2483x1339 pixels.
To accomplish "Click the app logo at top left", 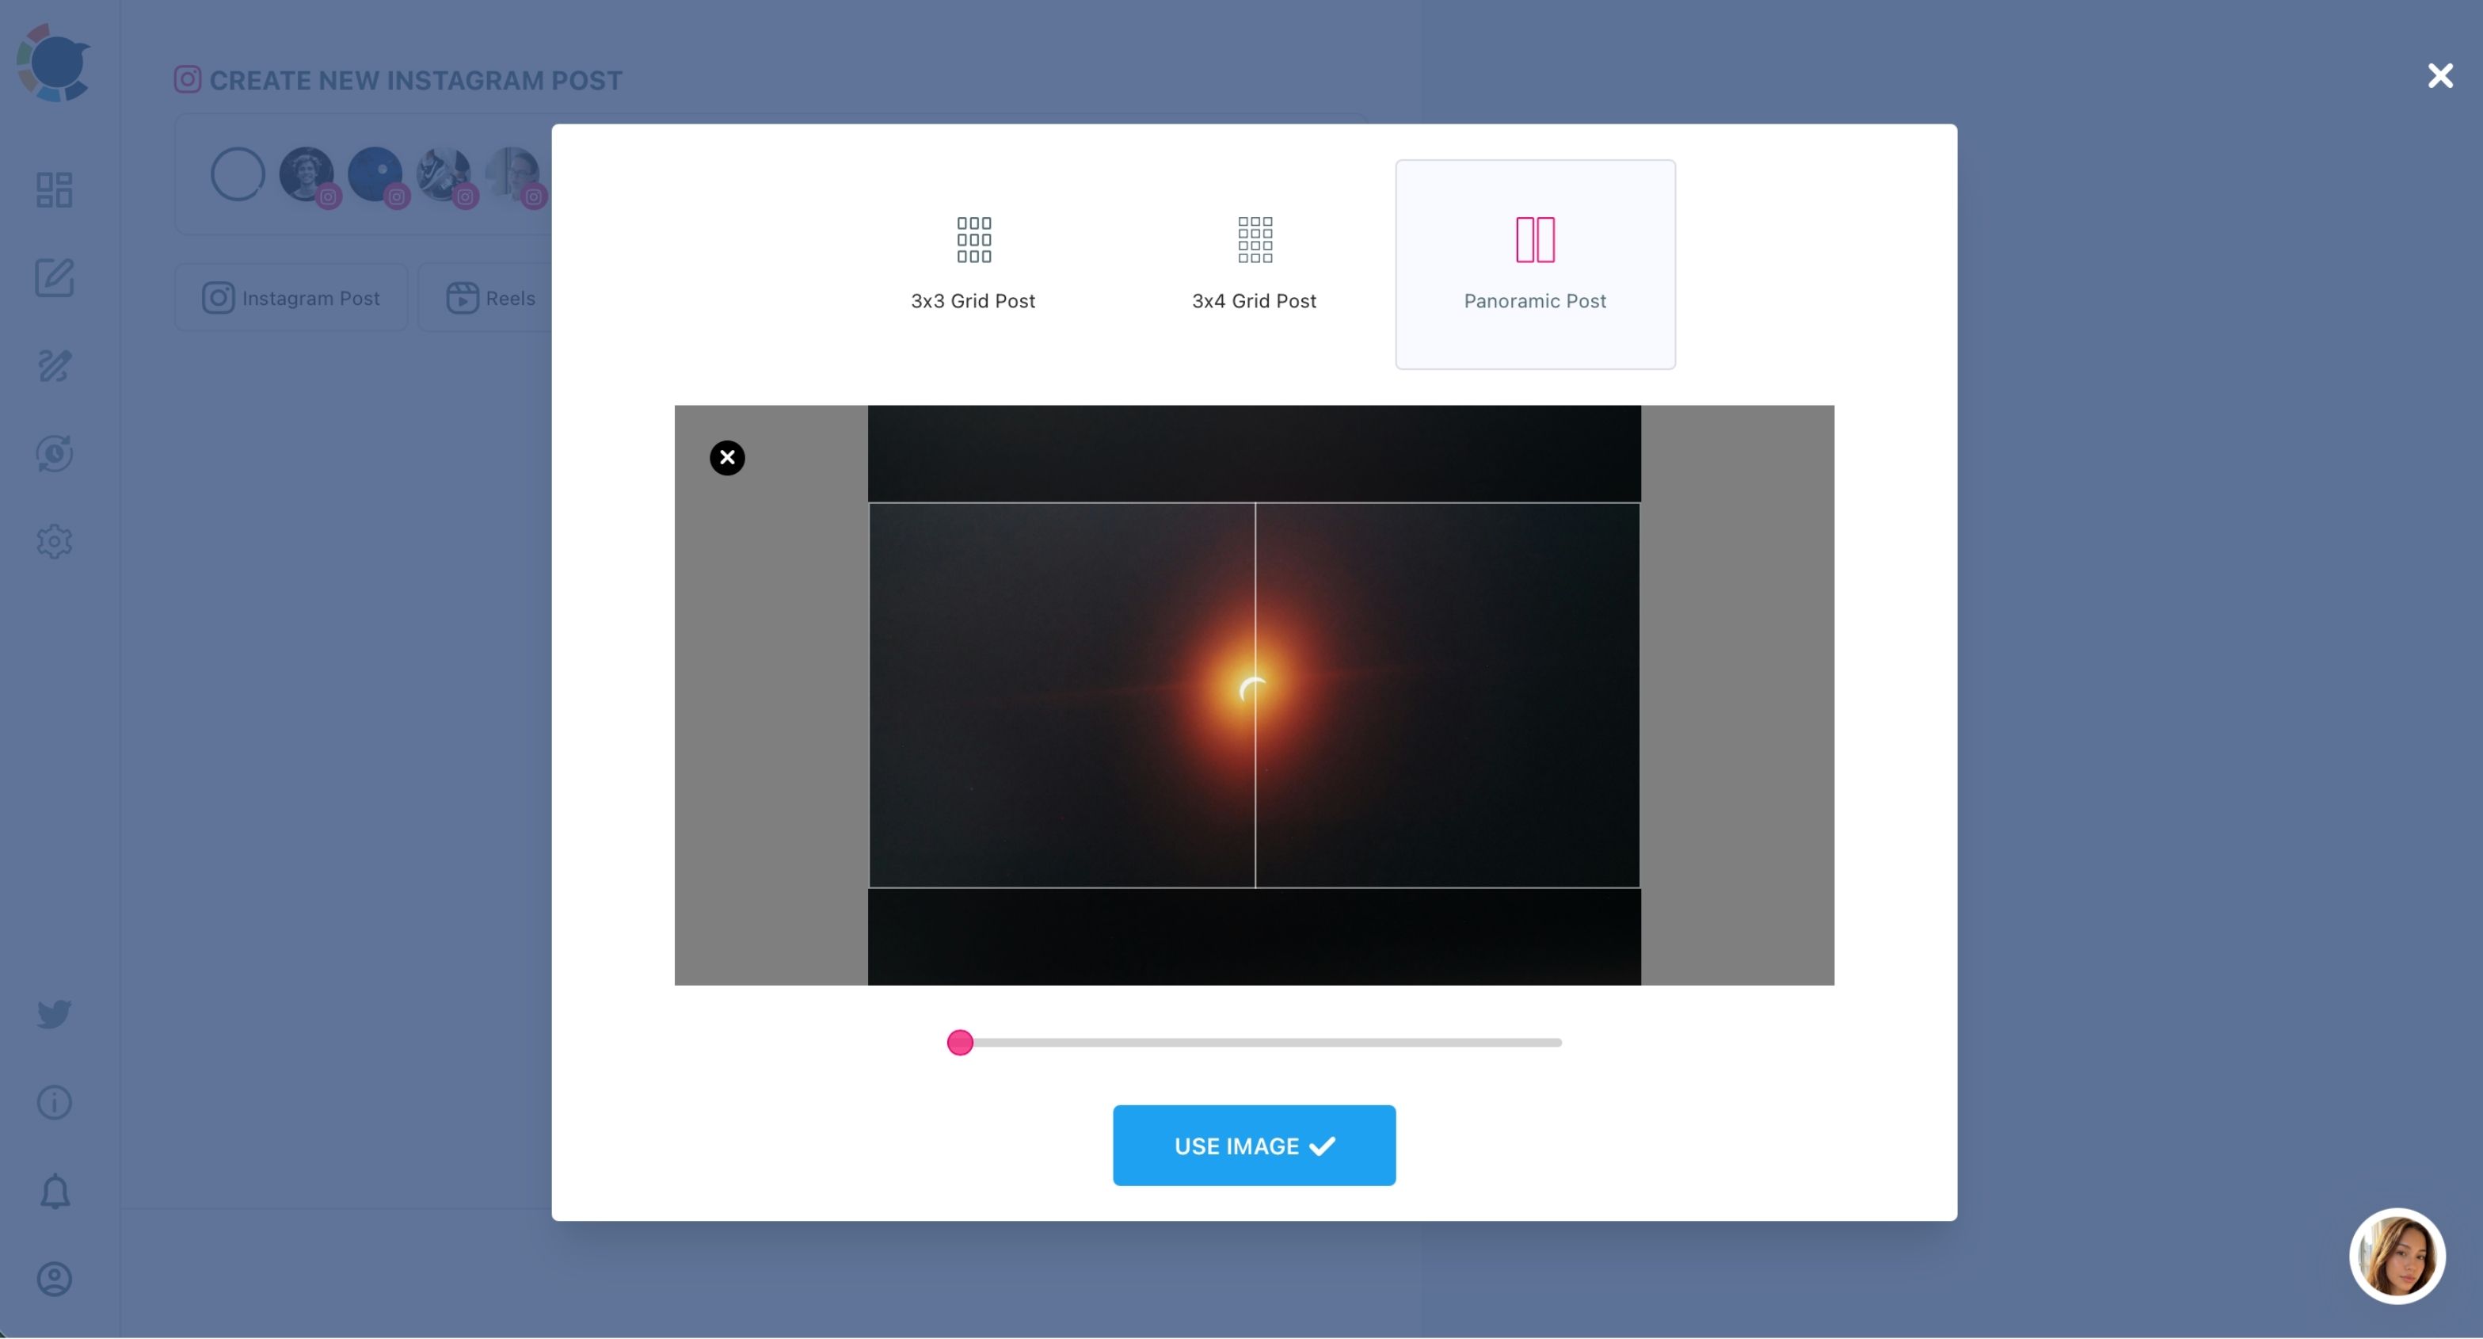I will tap(53, 63).
